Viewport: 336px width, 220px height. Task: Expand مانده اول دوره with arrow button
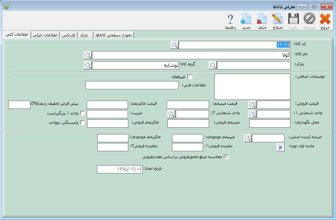click(x=280, y=147)
